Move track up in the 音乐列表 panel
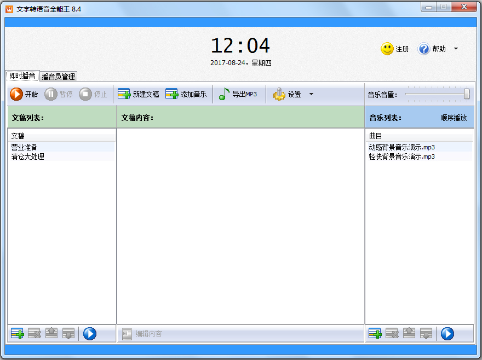This screenshot has height=360, width=482. pos(409,333)
